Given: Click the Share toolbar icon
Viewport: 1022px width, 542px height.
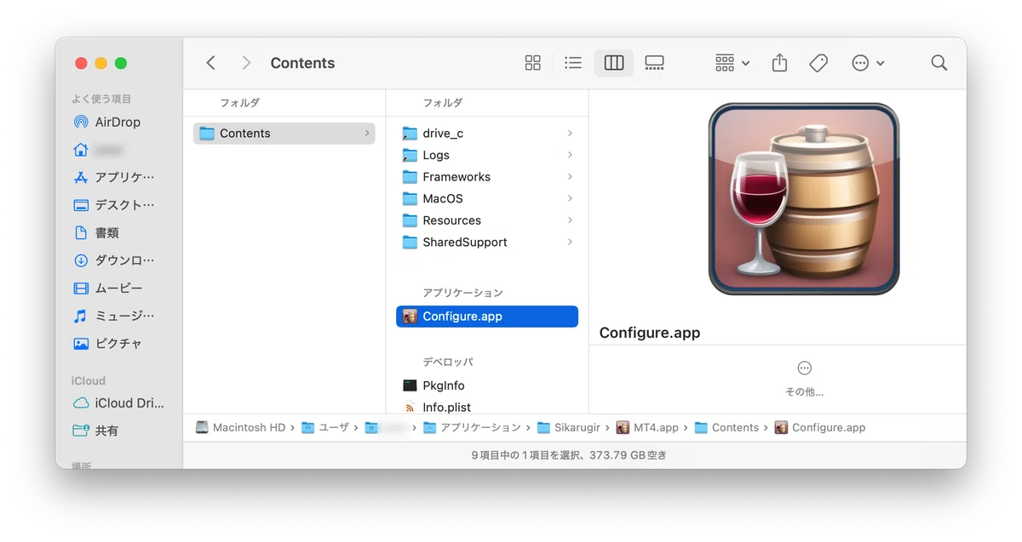Looking at the screenshot, I should coord(779,63).
